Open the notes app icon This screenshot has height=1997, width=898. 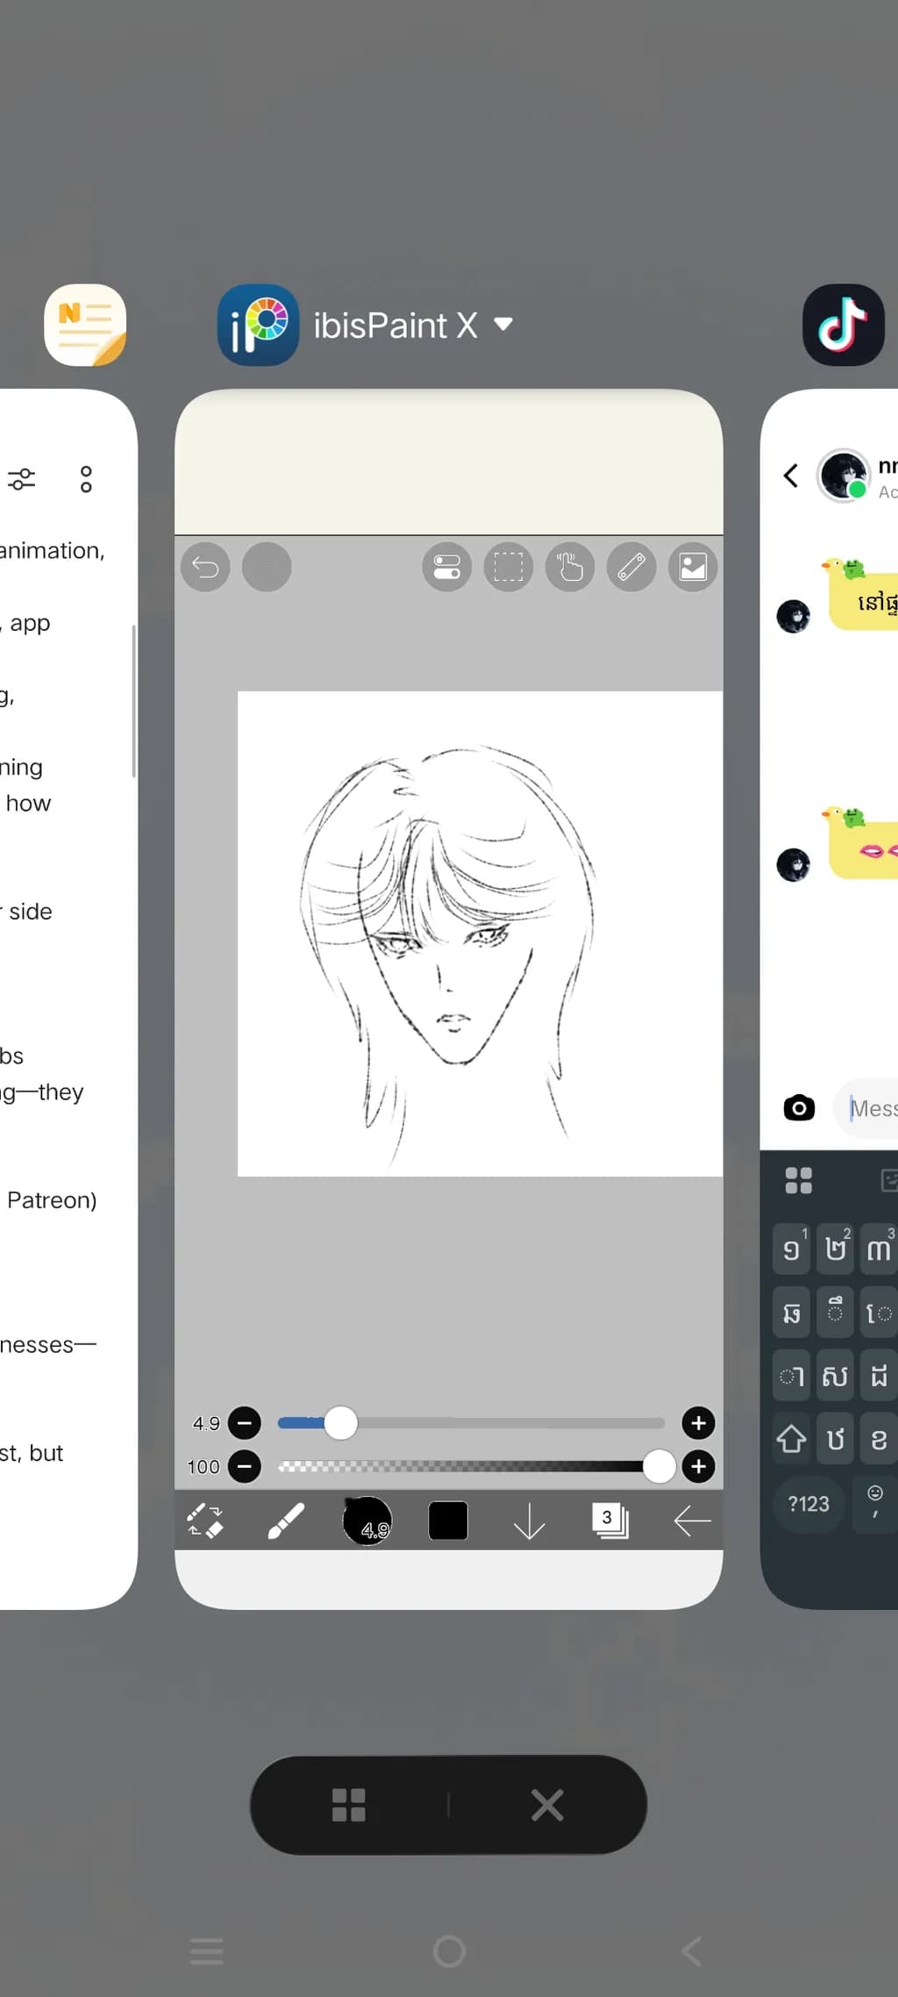click(85, 325)
